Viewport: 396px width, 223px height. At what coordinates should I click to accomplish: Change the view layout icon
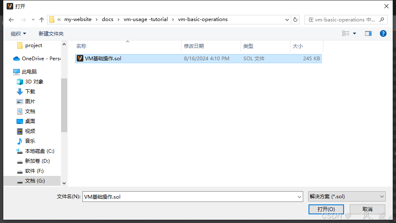click(346, 33)
